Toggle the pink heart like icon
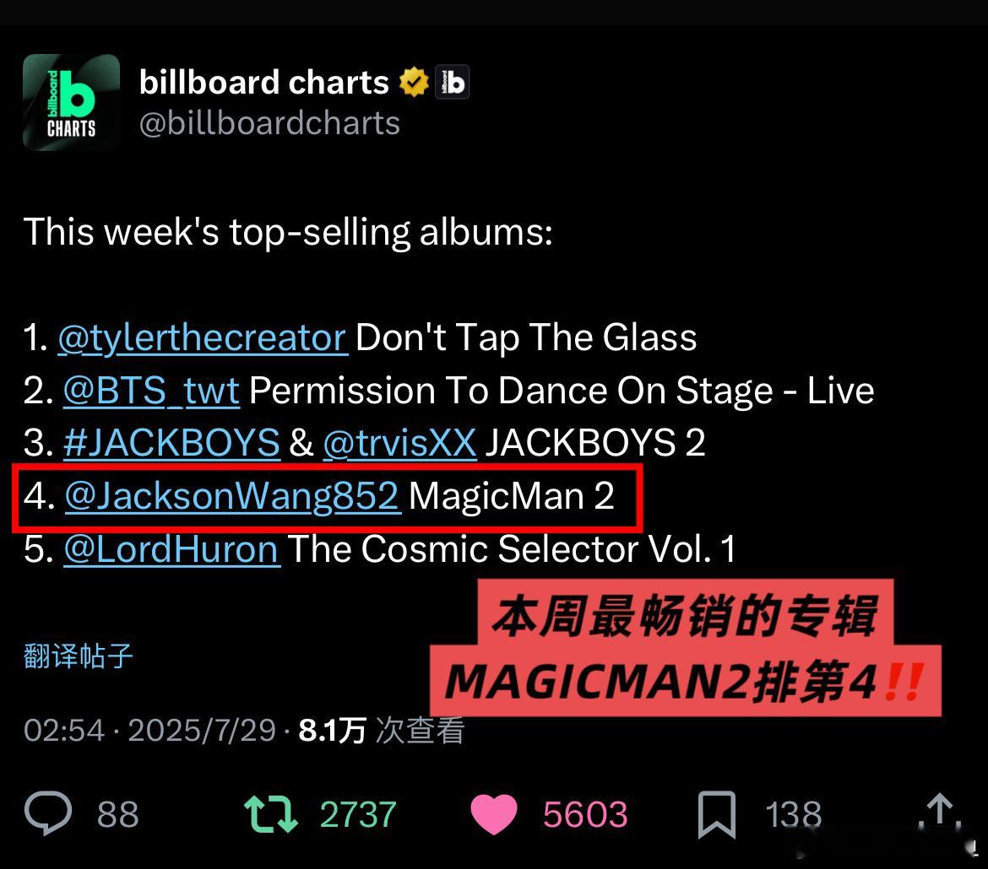This screenshot has width=988, height=869. click(494, 814)
